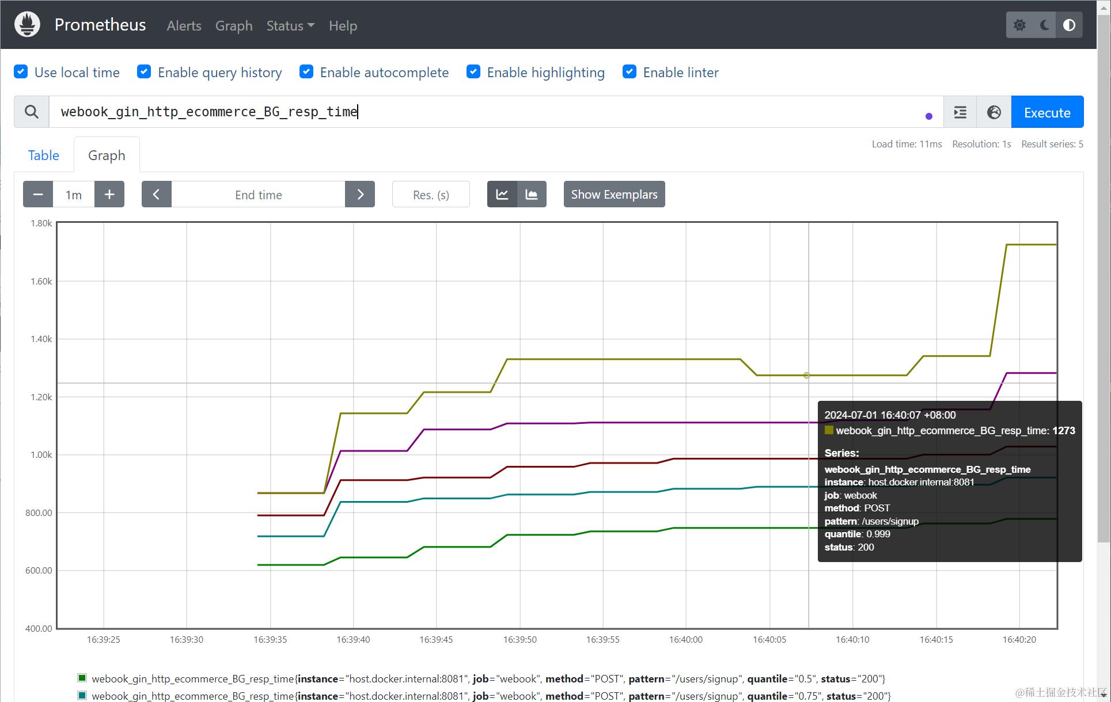Toggle Enable autocomplete checkbox
Viewport: 1111px width, 702px height.
[x=306, y=72]
